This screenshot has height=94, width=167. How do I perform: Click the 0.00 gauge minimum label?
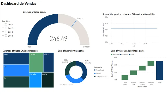29,47
